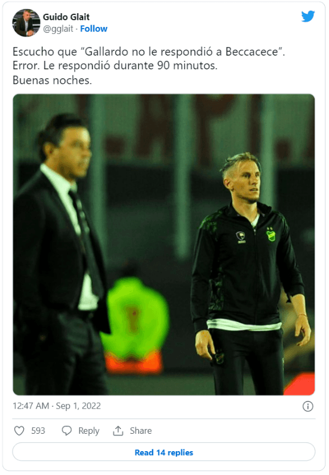
Task: Click the "Buenas noches." text line
Action: pyautogui.click(x=52, y=80)
